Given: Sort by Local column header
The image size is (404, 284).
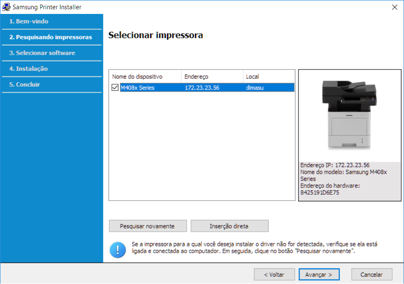Looking at the screenshot, I should click(x=268, y=77).
